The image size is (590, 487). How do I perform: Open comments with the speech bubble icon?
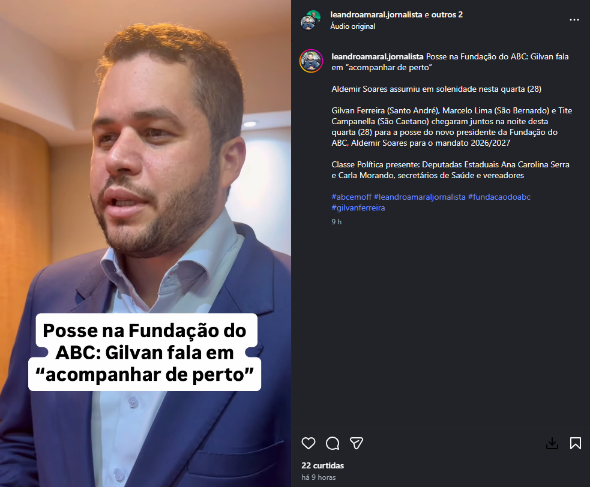333,443
